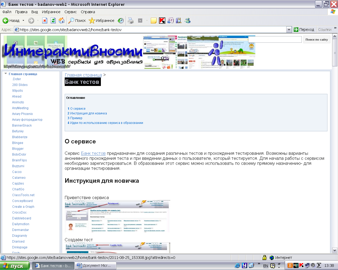
Task: Refresh the page with green arrows icon
Action: coord(53,21)
